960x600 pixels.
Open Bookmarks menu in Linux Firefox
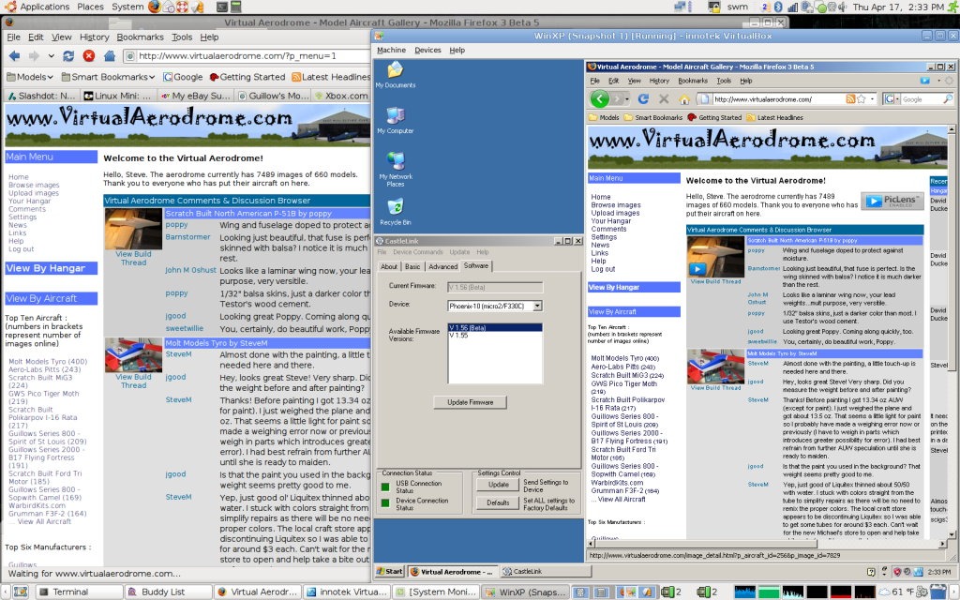coord(141,37)
